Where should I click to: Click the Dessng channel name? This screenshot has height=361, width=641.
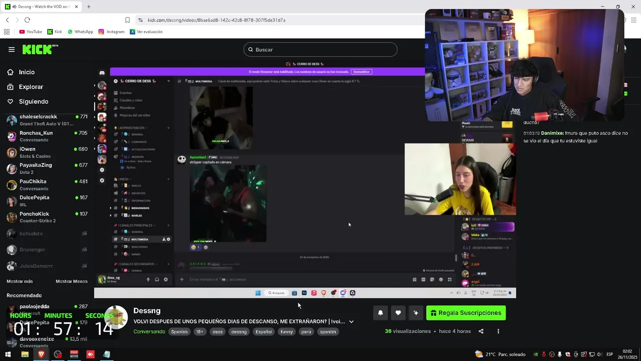[x=147, y=311]
